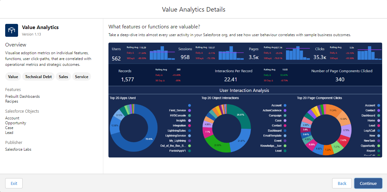The width and height of the screenshot is (387, 192).
Task: Click Lead under Salesforce Objects
Action: (x=9, y=133)
